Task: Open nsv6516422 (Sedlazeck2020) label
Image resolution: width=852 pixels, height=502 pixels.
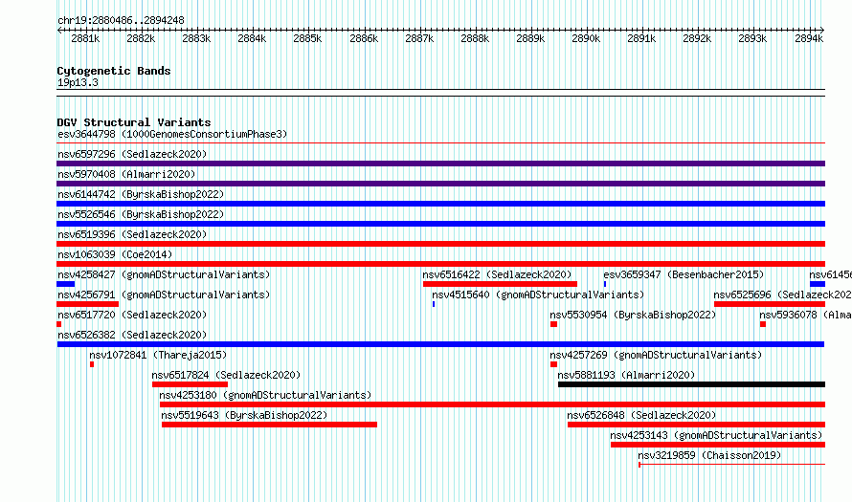Action: (497, 274)
